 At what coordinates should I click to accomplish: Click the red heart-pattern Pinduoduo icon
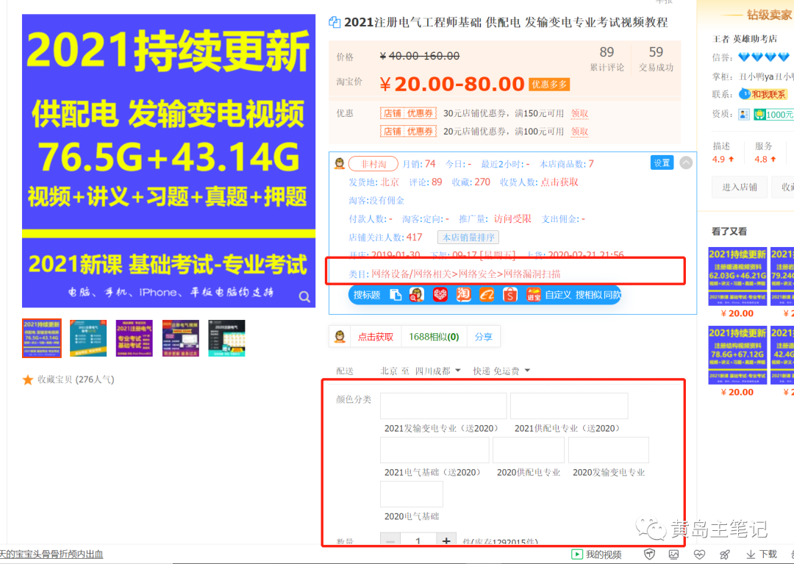pos(440,295)
